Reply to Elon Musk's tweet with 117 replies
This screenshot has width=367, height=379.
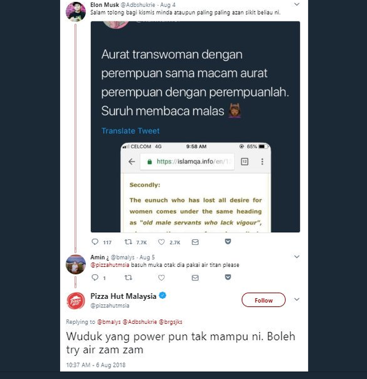point(95,242)
